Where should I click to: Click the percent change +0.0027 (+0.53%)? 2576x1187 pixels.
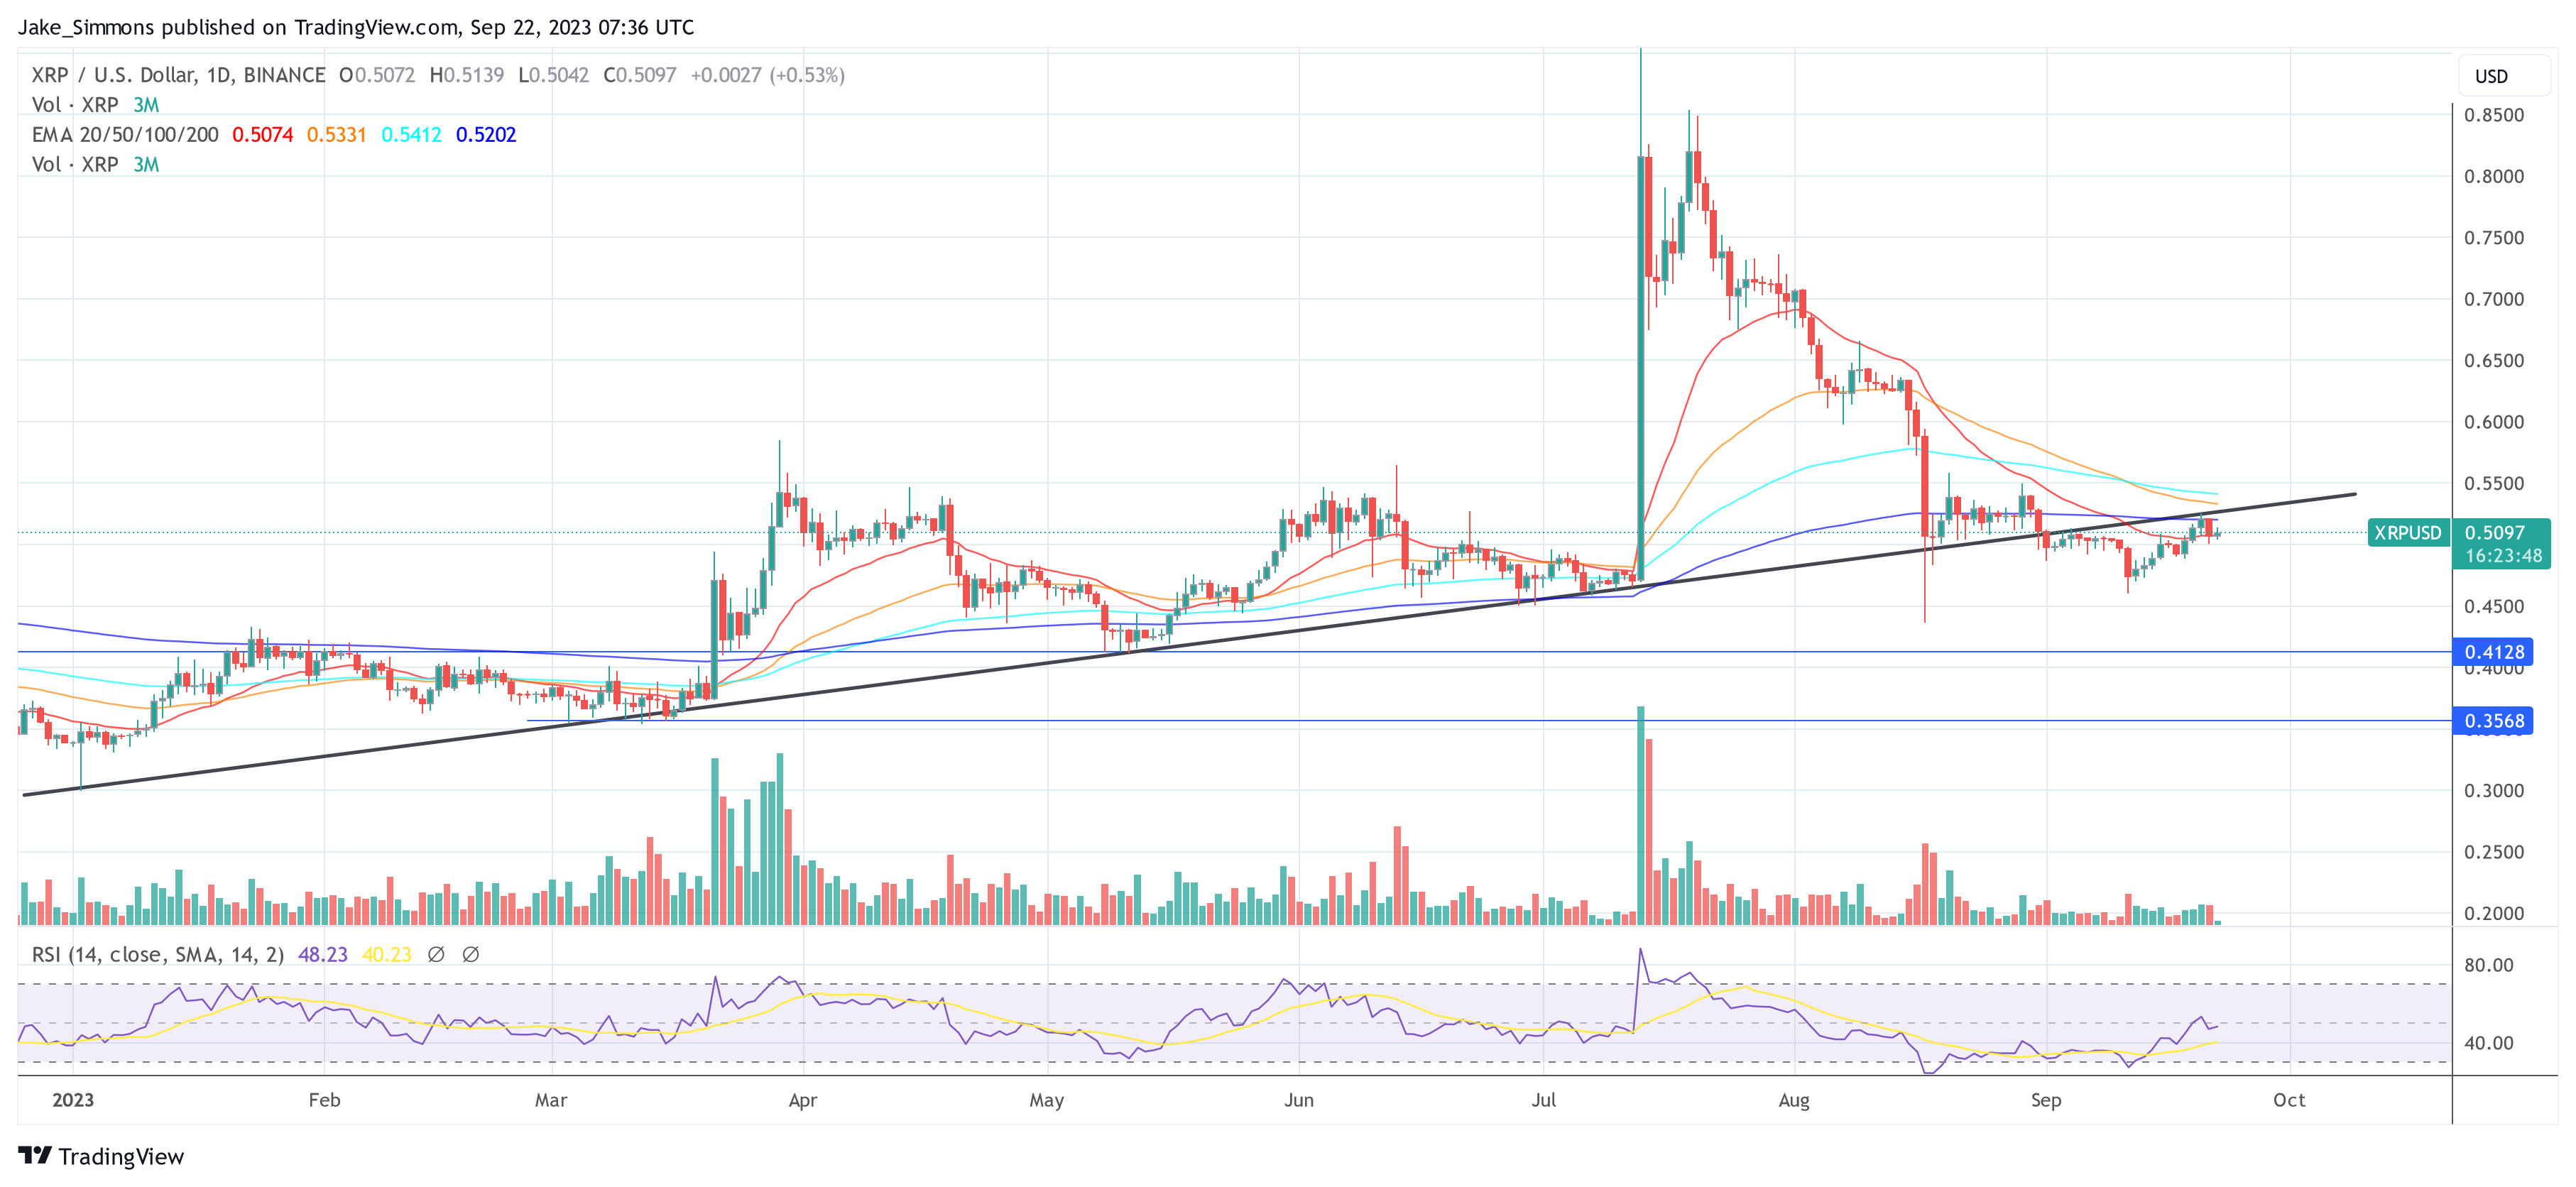[x=767, y=75]
